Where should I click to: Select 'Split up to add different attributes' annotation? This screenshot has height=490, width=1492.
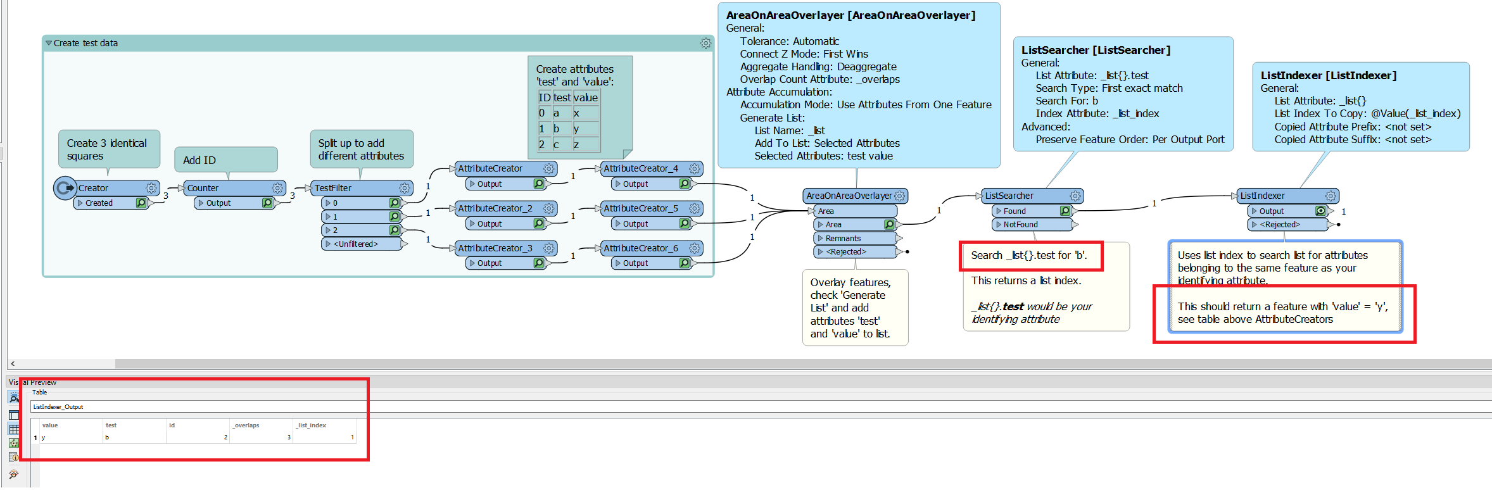362,149
